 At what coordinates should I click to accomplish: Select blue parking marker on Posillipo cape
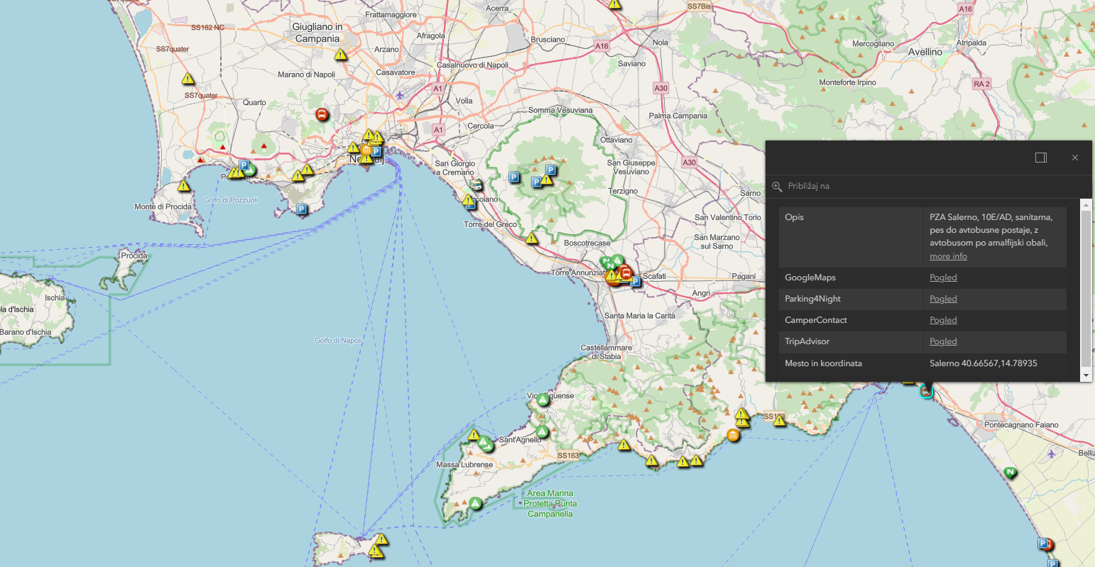pyautogui.click(x=301, y=209)
